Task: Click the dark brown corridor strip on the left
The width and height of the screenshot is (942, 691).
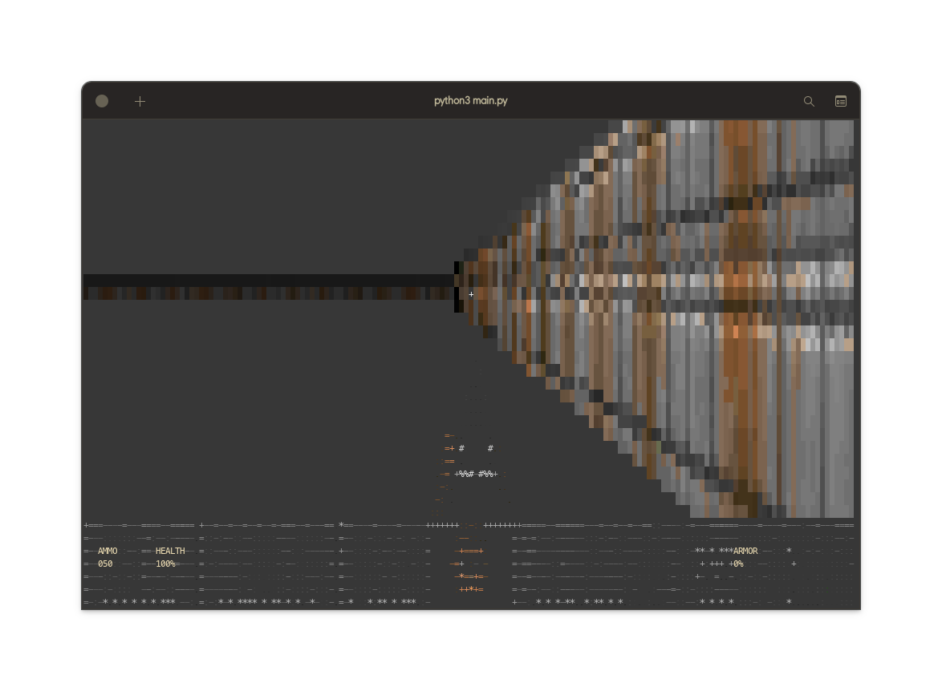Action: (265, 293)
